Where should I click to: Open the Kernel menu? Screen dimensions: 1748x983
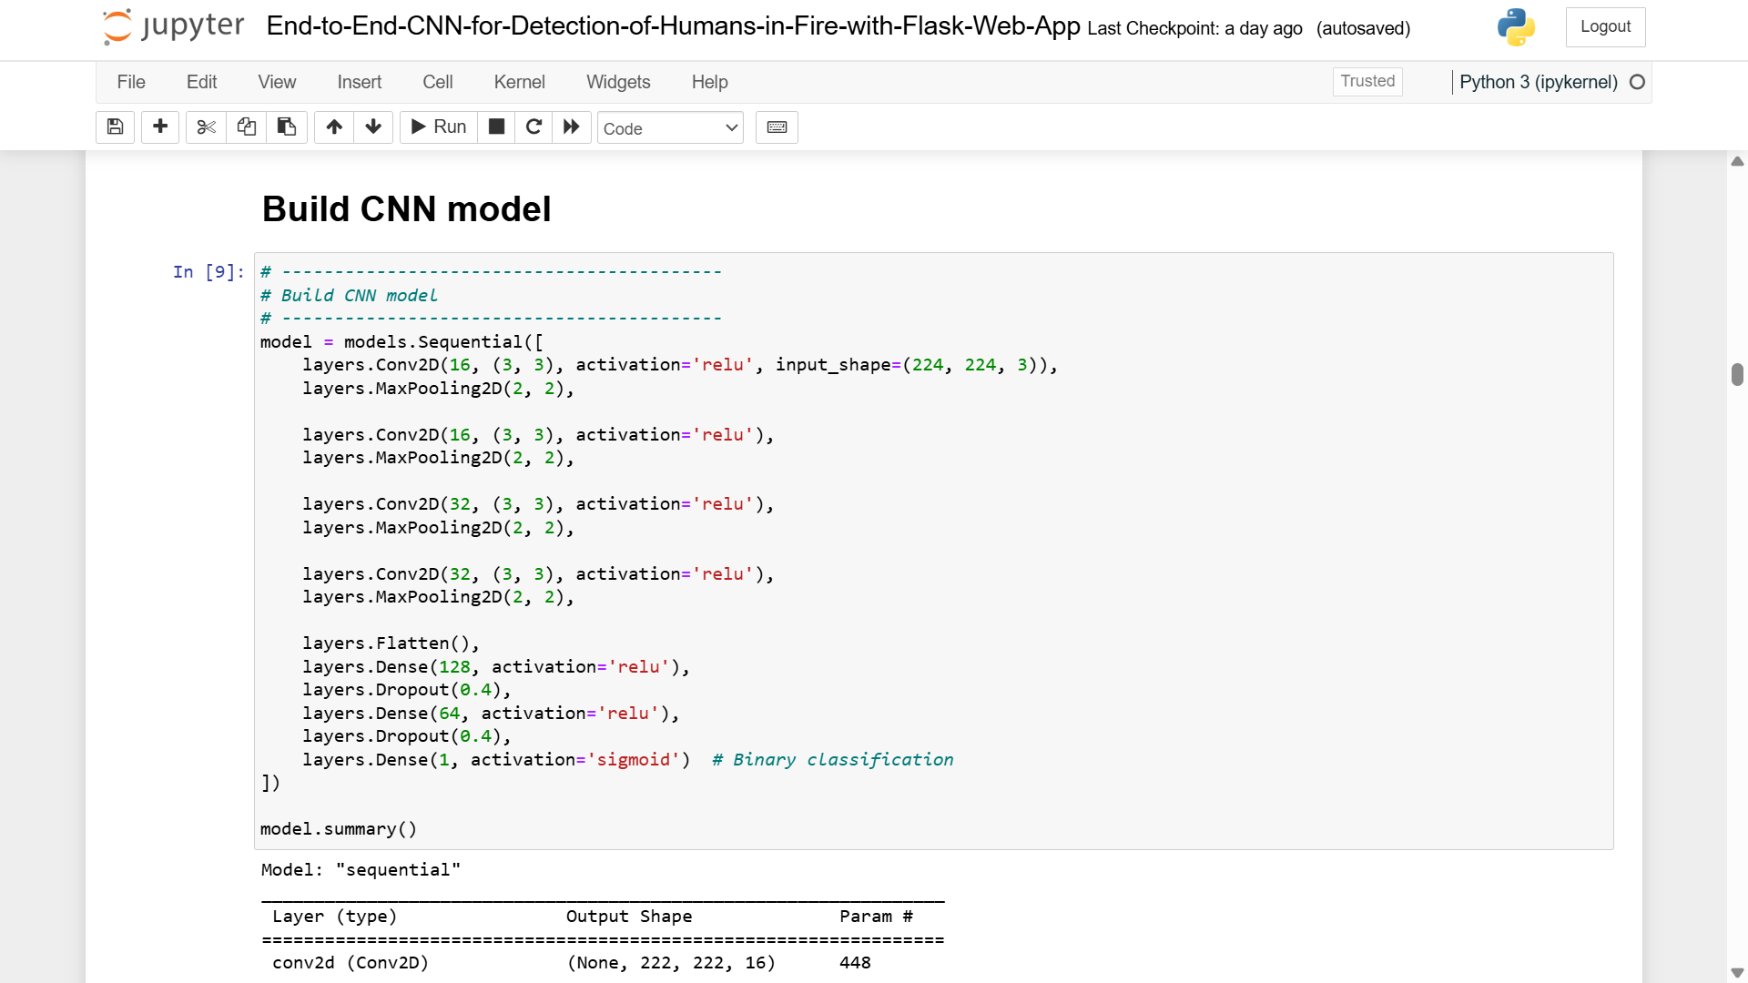[x=519, y=82]
